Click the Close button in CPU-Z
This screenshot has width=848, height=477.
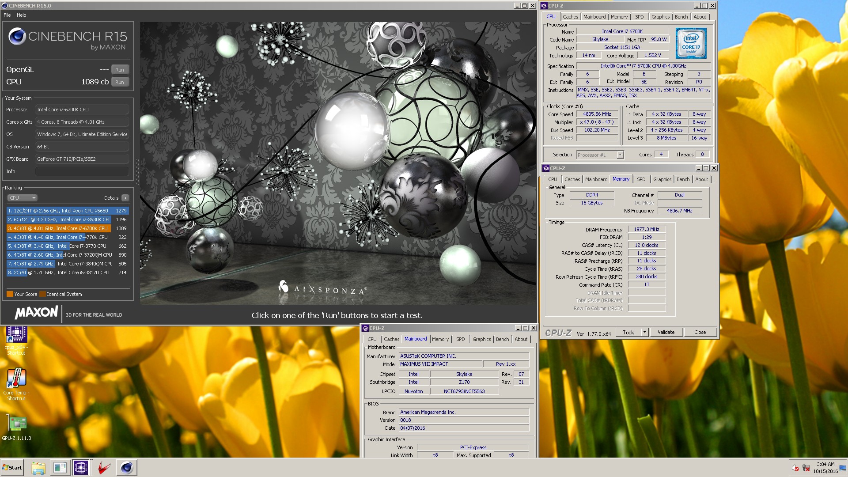click(700, 332)
